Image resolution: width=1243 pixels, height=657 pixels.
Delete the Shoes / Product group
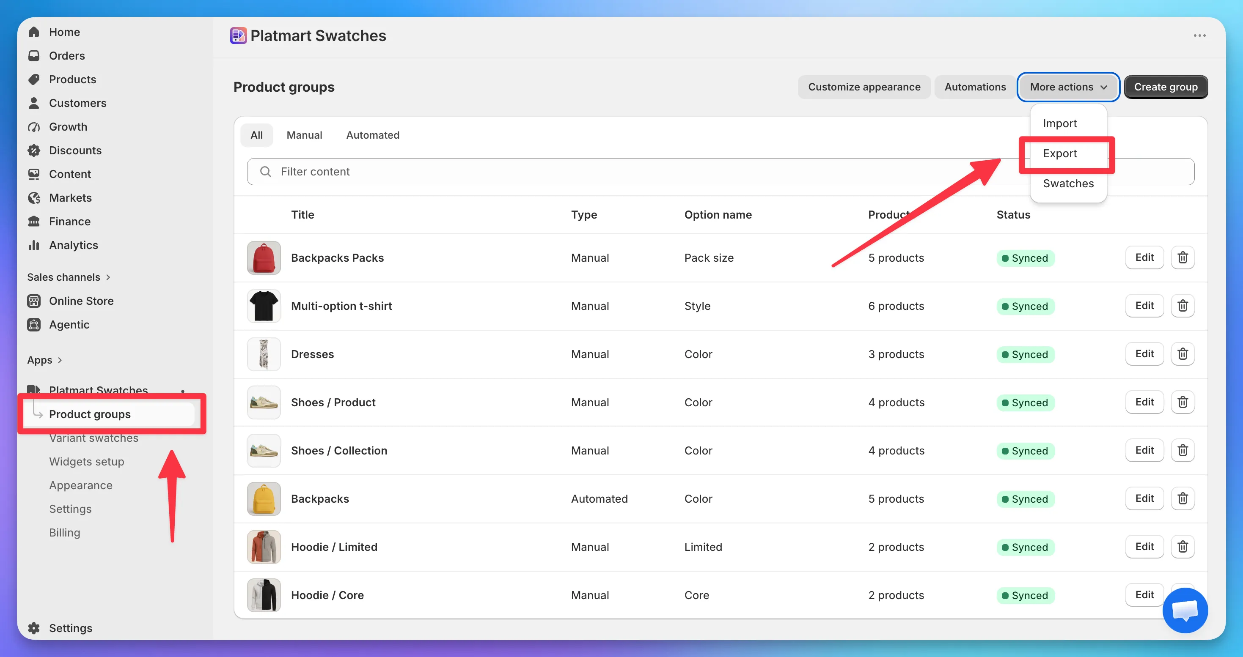click(1182, 402)
